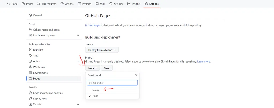Open the None branch dropdown
274x108 pixels.
pyautogui.click(x=92, y=68)
